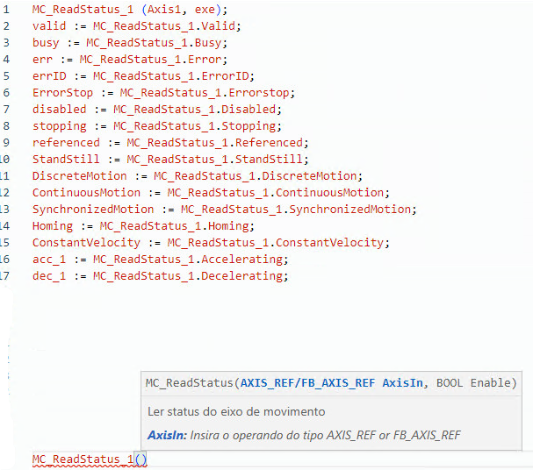This screenshot has height=470, width=533.
Task: Place cursor on StandStill variable at line start
Action: point(66,160)
